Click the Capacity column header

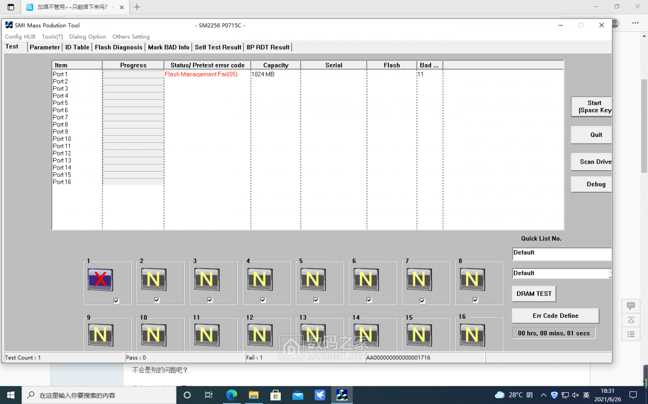click(276, 65)
